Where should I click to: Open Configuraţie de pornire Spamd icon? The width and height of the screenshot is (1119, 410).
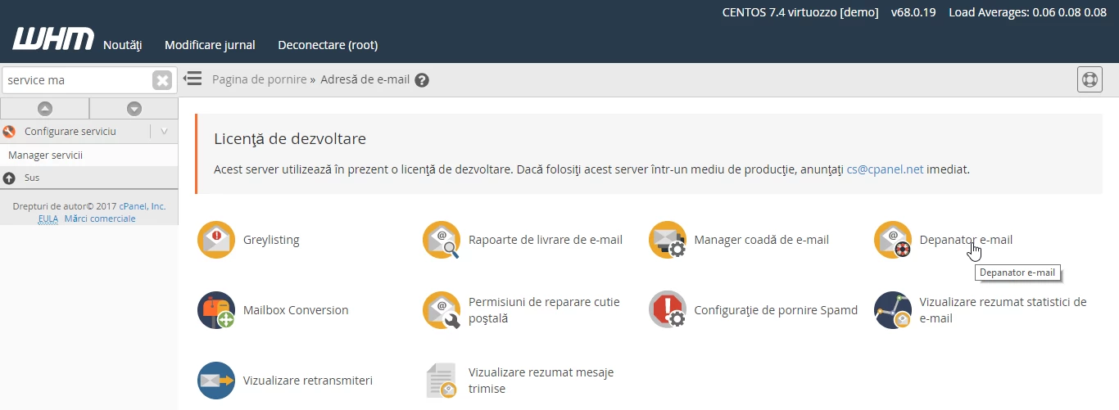[x=668, y=310]
